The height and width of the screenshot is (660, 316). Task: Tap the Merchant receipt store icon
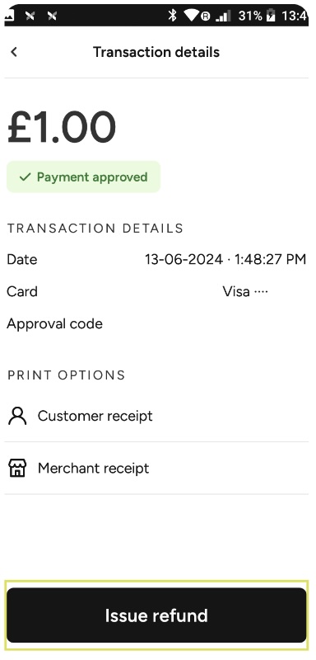(17, 468)
